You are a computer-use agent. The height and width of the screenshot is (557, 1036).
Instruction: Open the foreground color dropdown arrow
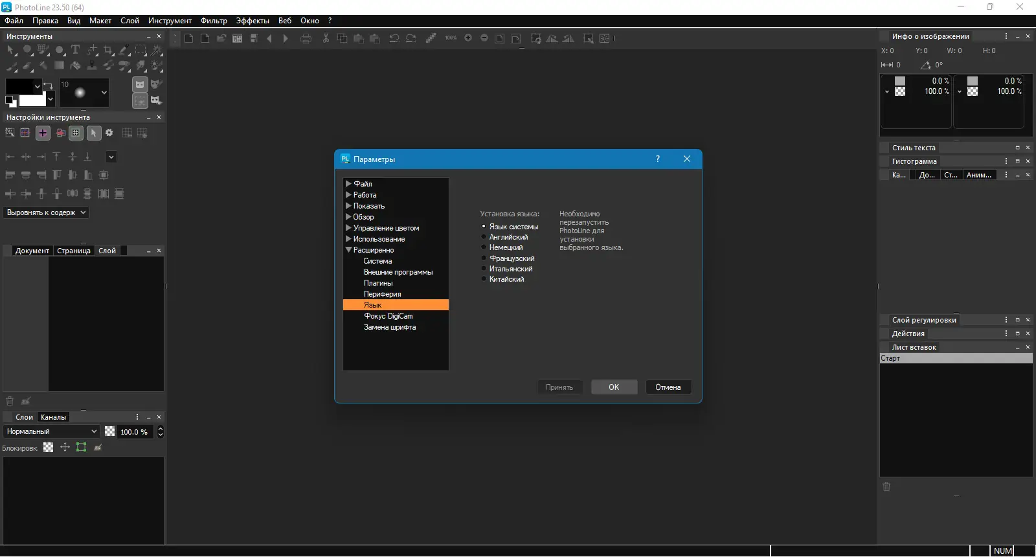[37, 86]
